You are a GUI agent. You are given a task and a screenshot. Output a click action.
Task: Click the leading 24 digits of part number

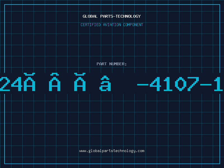point(11,84)
